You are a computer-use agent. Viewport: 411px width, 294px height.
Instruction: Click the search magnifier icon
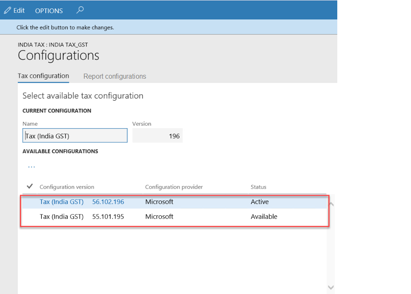80,10
